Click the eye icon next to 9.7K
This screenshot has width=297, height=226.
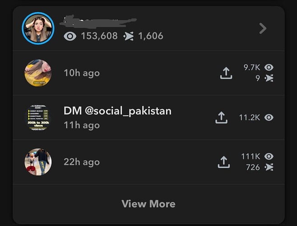point(269,67)
